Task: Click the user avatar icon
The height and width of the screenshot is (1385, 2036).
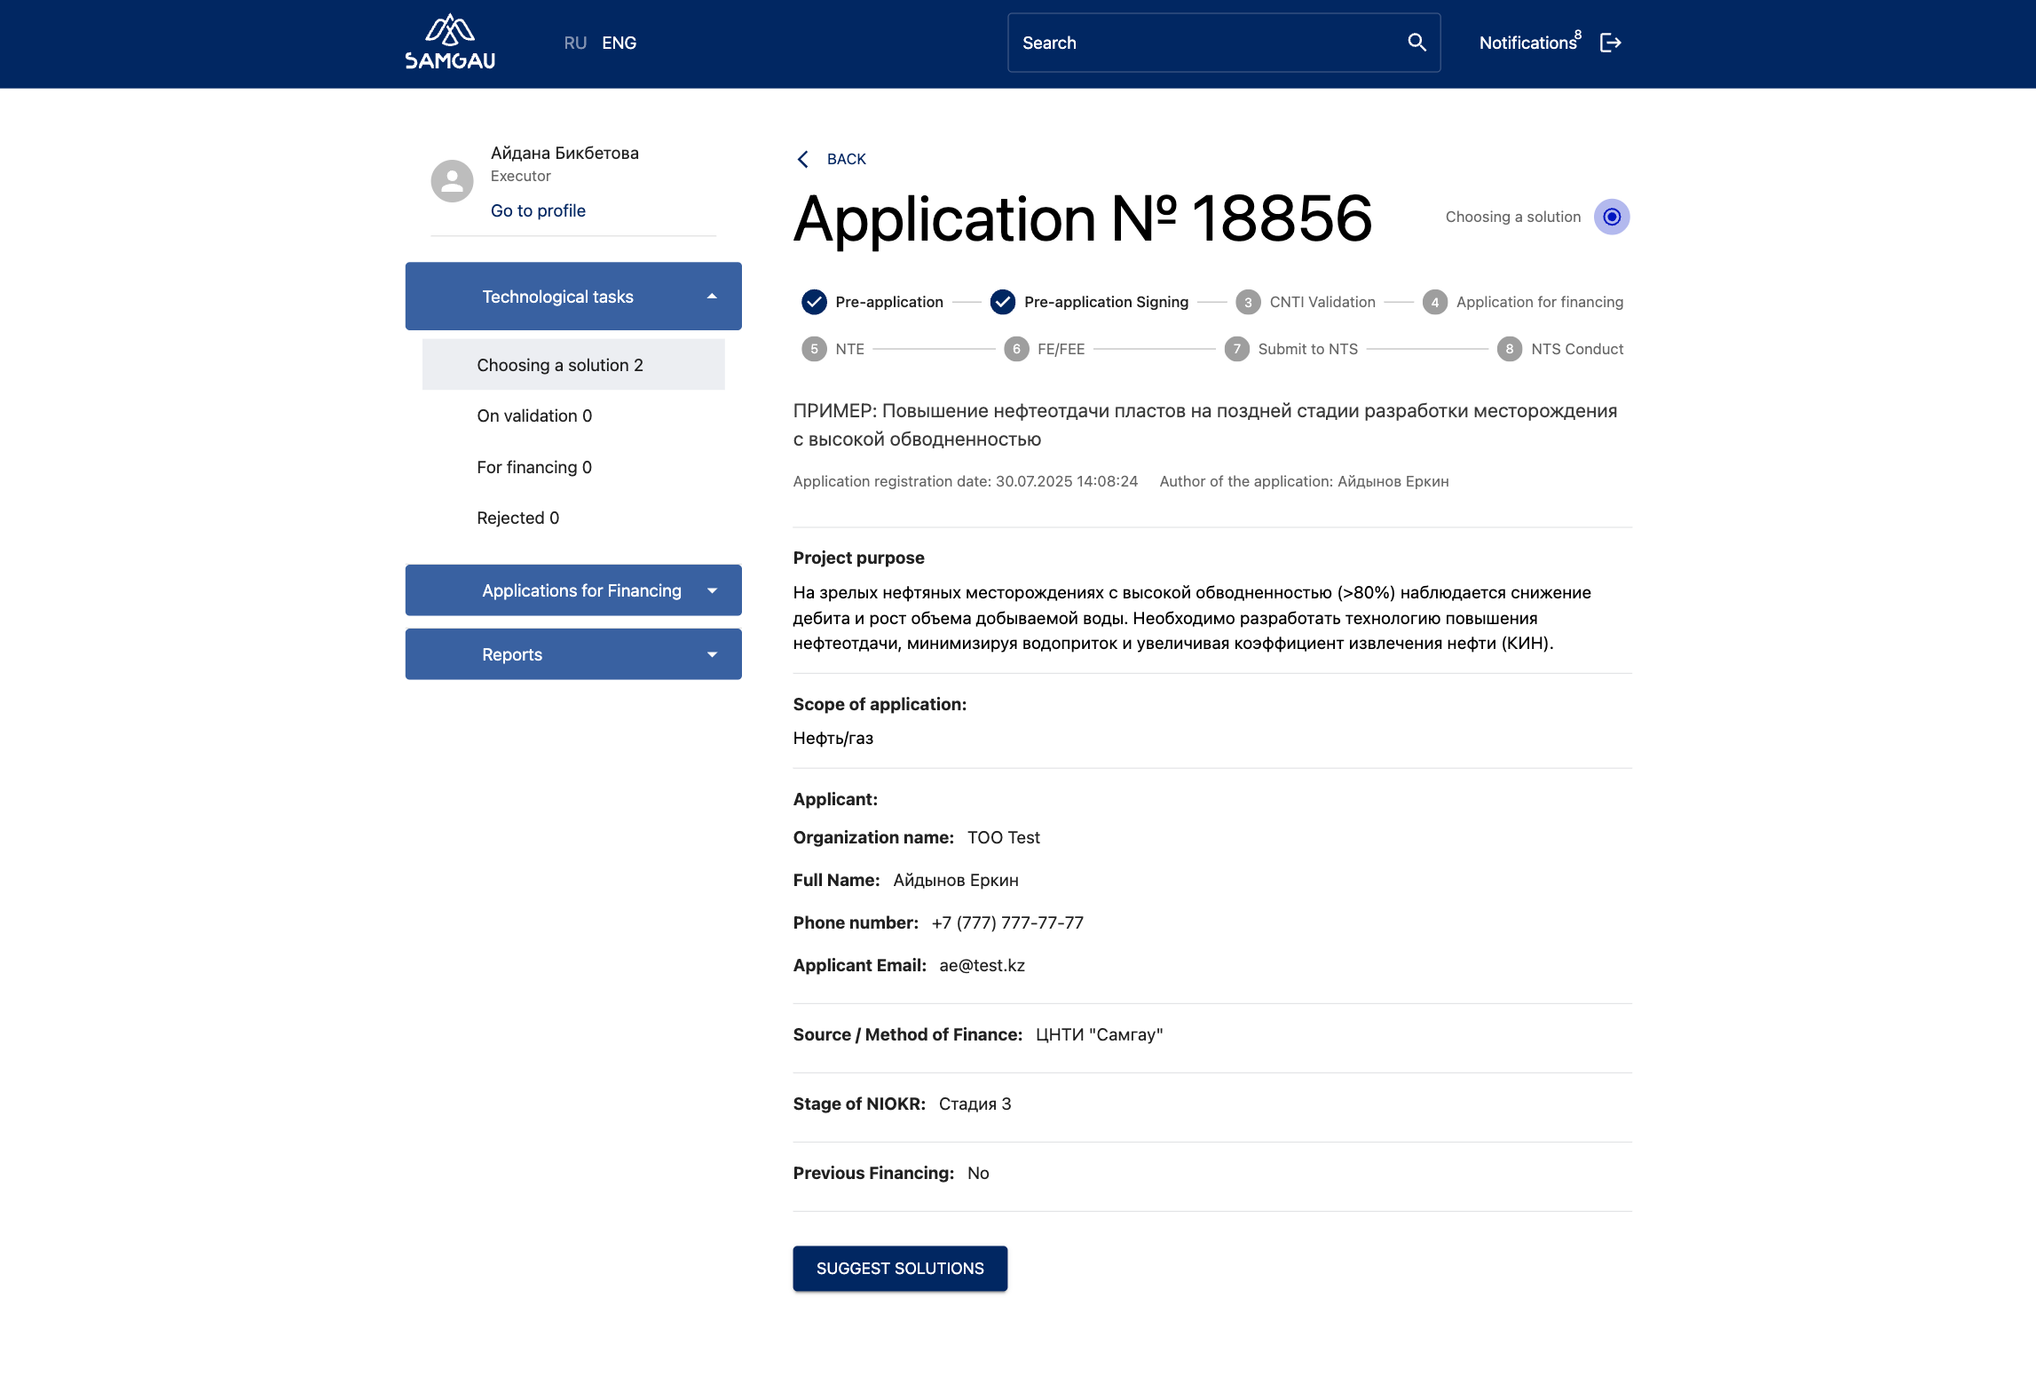Action: pyautogui.click(x=452, y=181)
